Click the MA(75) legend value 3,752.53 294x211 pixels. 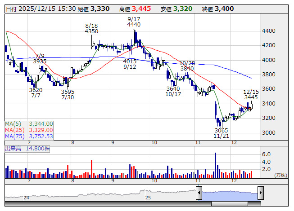(41, 136)
